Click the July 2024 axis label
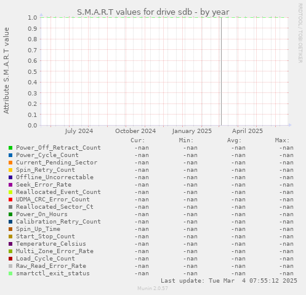306x295 pixels. coord(79,131)
